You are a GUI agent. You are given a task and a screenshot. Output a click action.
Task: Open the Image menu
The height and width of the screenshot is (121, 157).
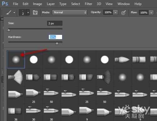click(37, 4)
